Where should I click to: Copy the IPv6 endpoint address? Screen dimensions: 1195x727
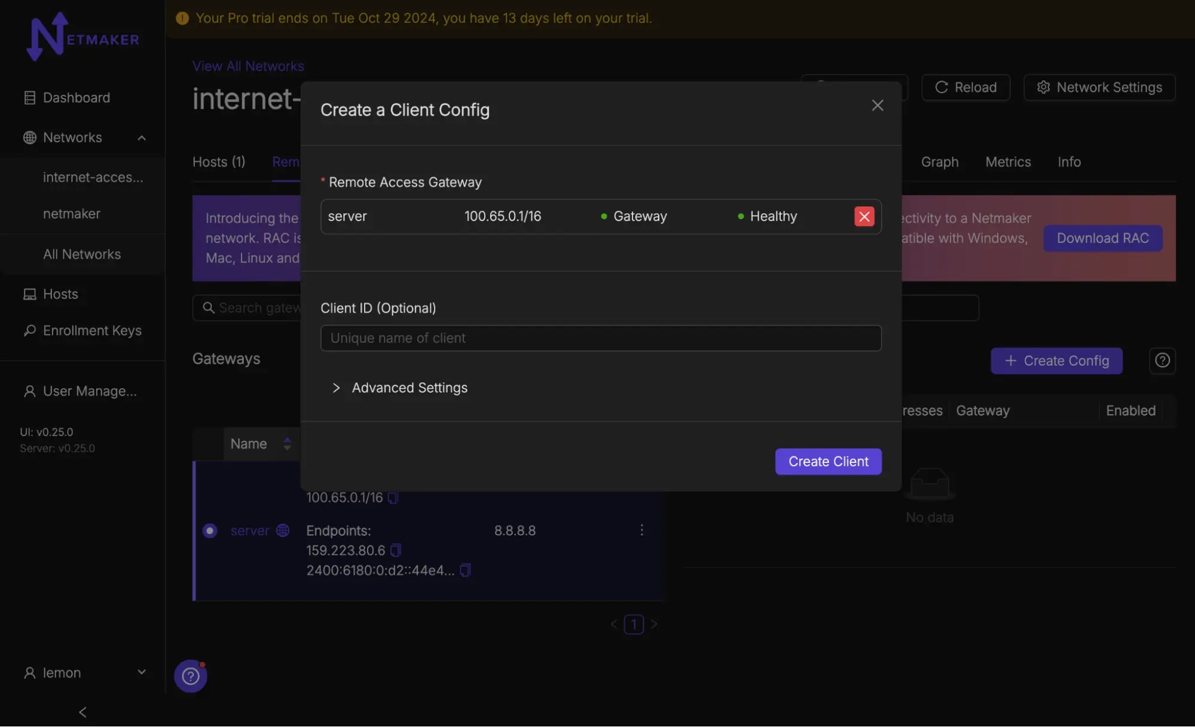point(465,570)
